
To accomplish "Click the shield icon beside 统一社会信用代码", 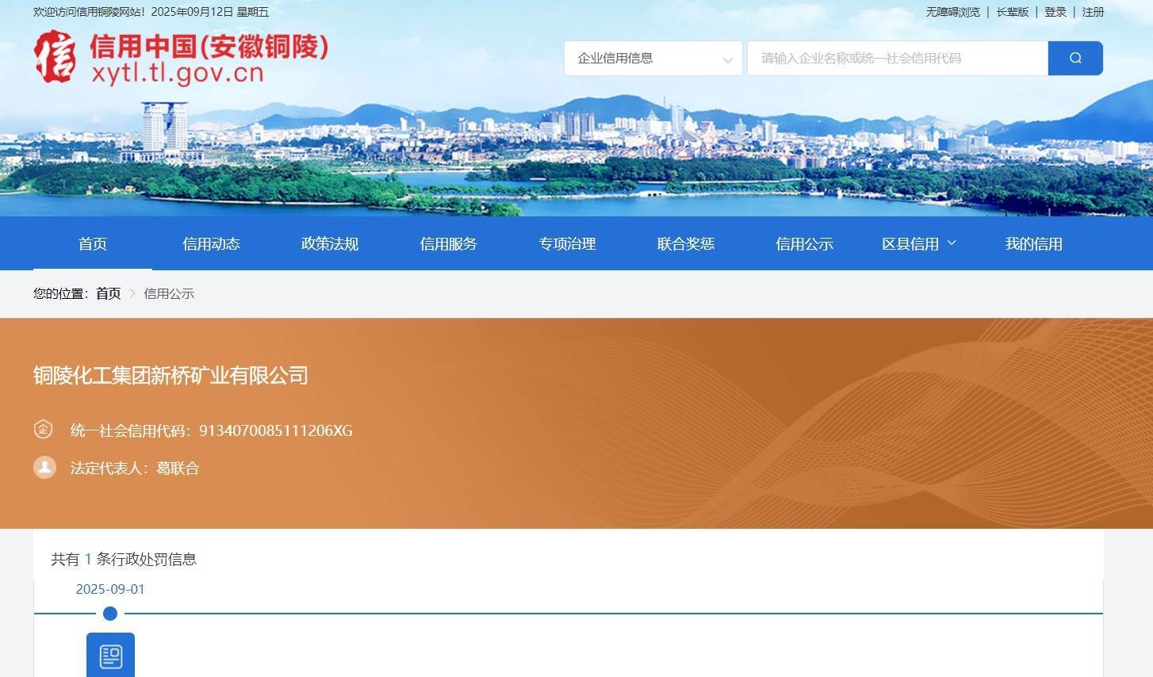I will pyautogui.click(x=44, y=429).
